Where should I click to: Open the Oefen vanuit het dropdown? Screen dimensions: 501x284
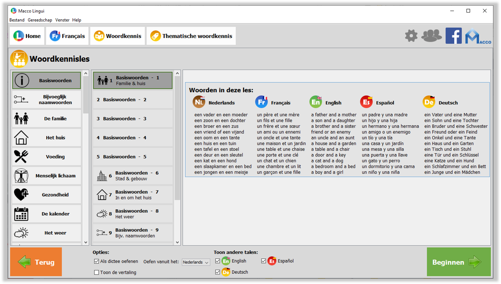coord(196,262)
